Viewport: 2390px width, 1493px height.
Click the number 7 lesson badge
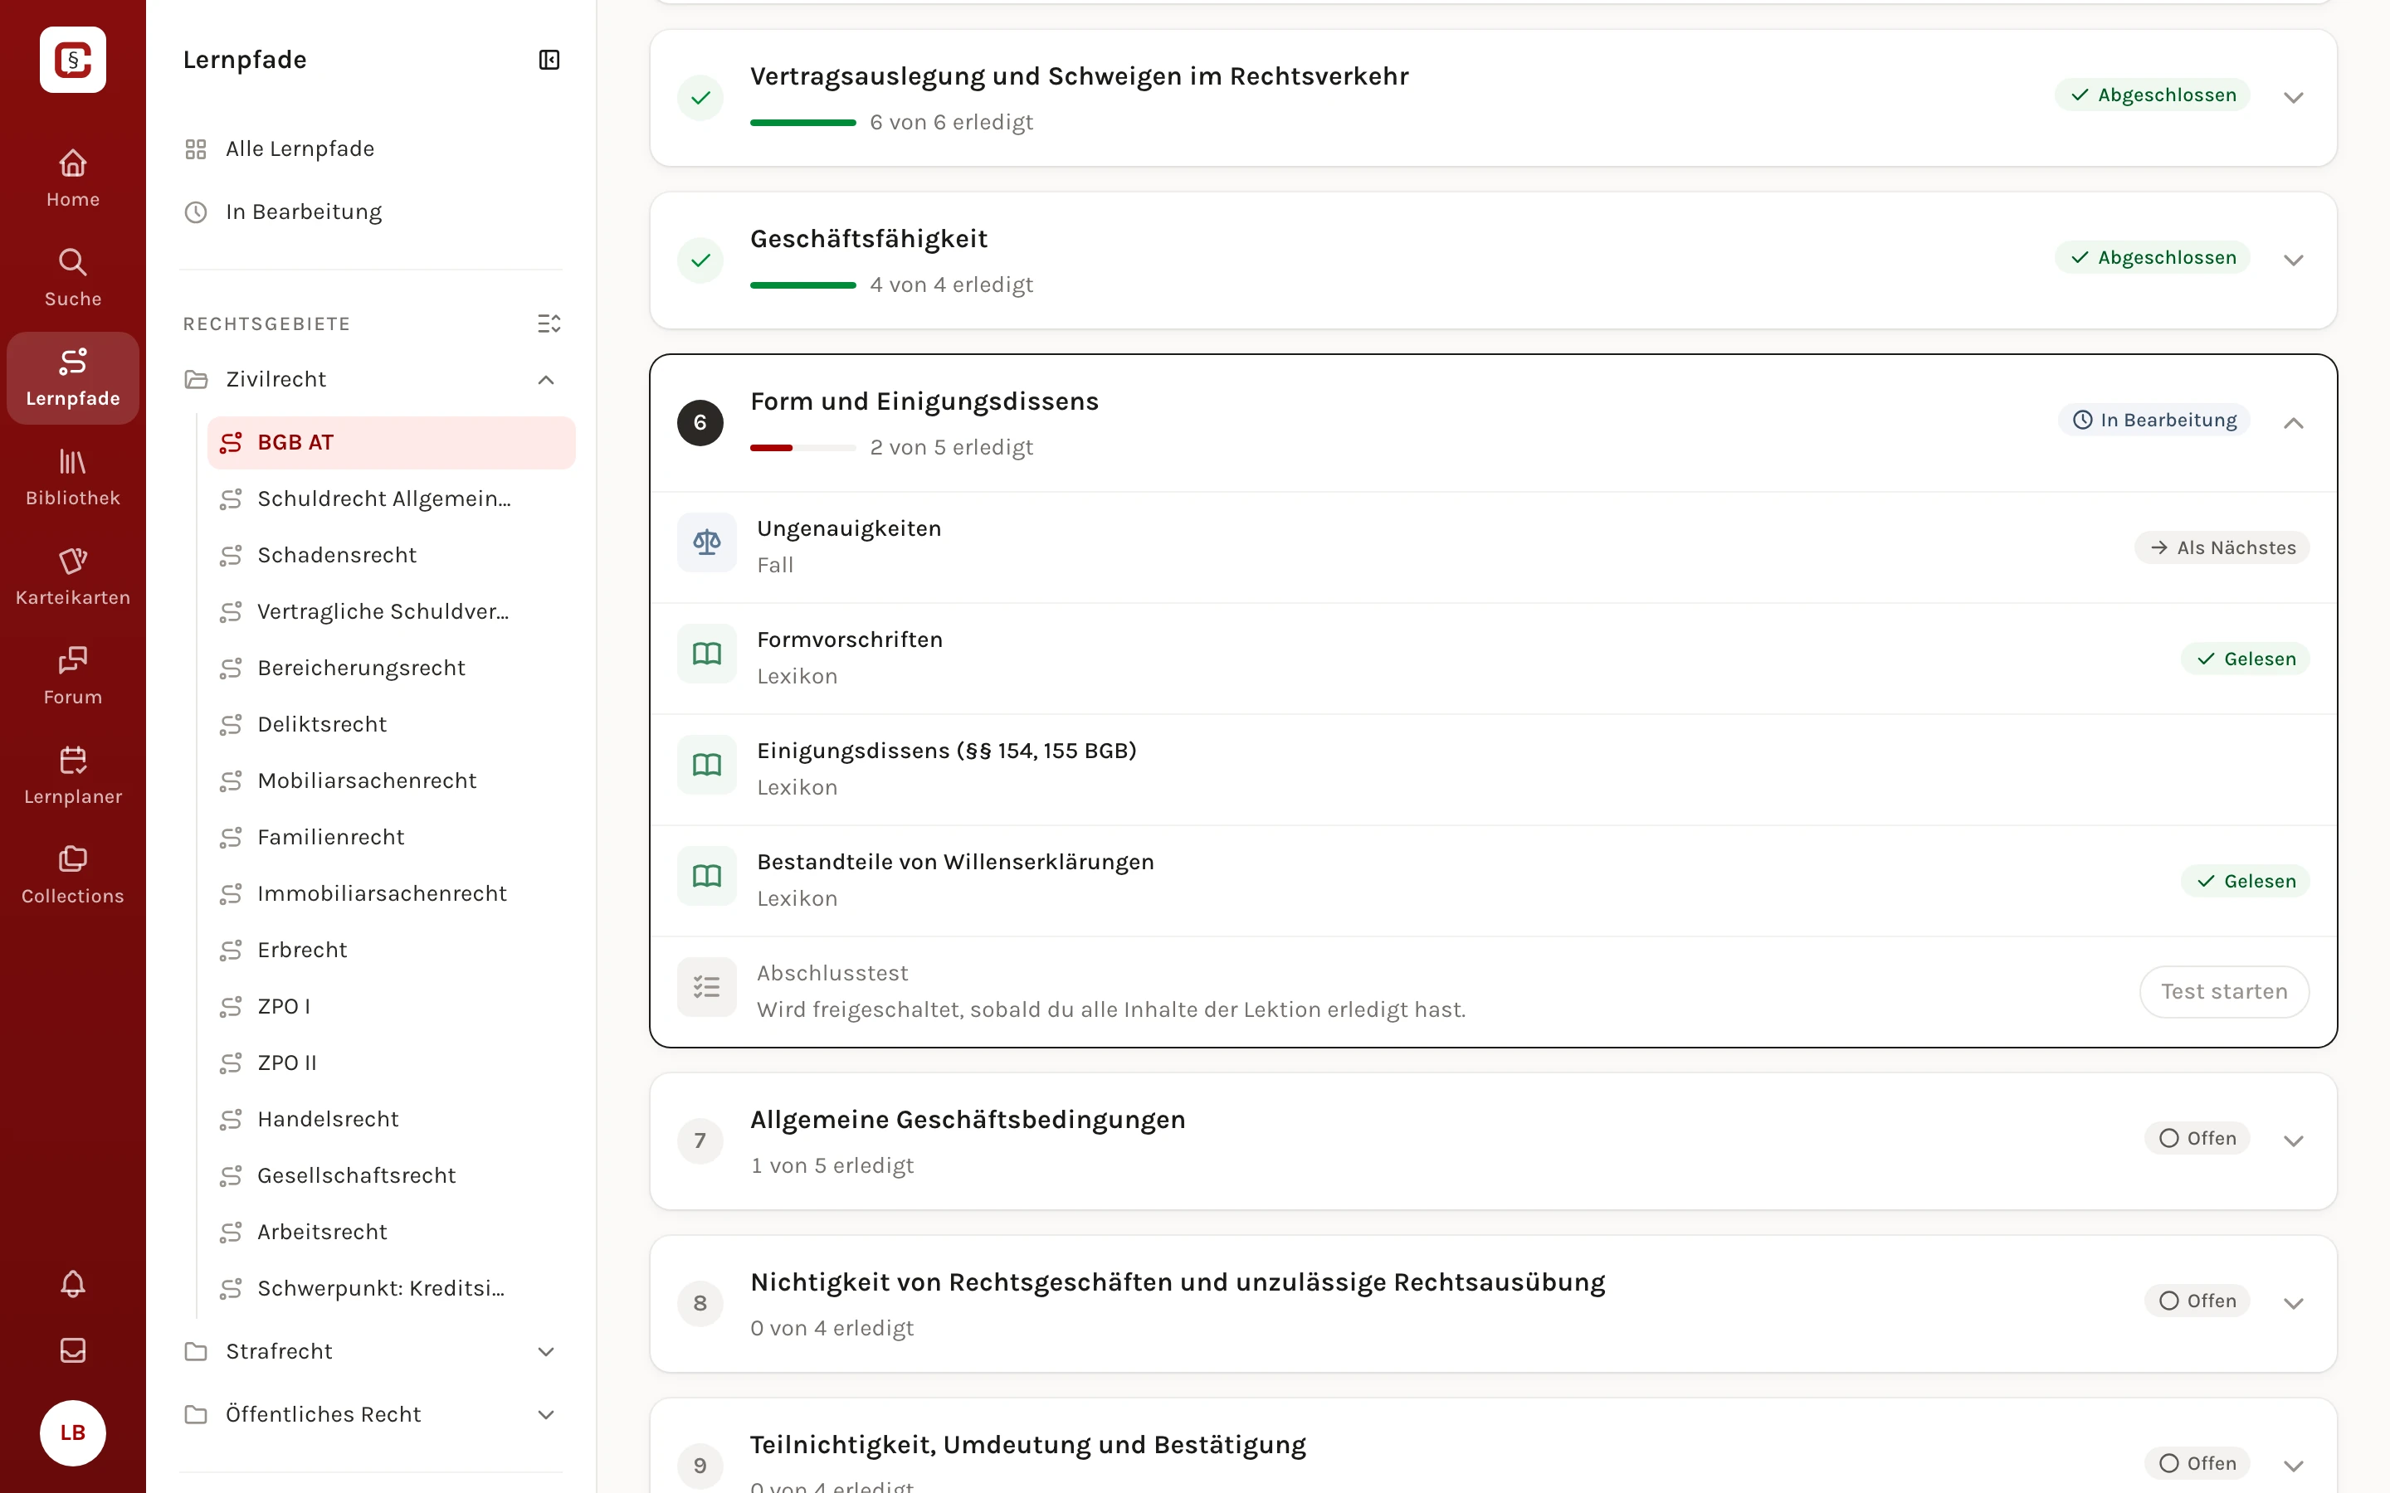coord(700,1140)
